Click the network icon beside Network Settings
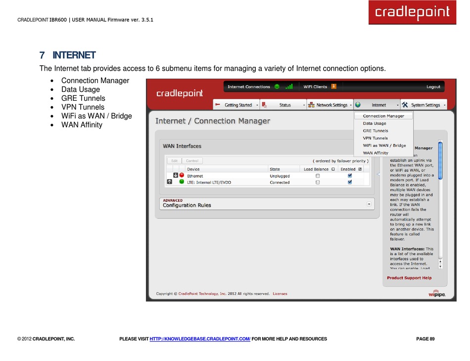Screen dimensions: 470x361 pyautogui.click(x=311, y=105)
